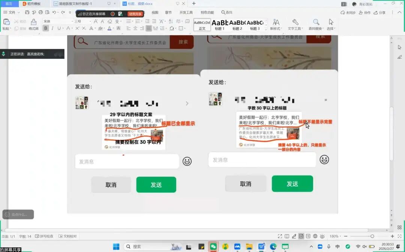Click the Print icon in quick access bar
The width and height of the screenshot is (405, 252).
40,12
